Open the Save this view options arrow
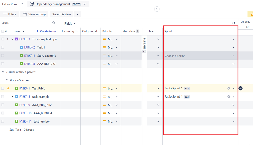253x145 pixels. coord(78,14)
